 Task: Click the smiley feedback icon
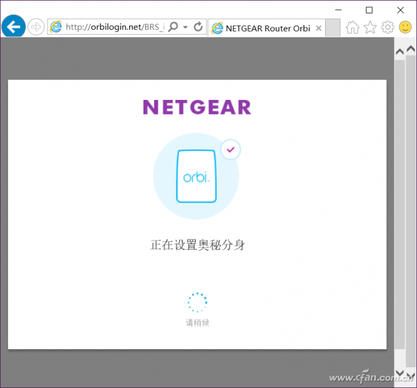click(x=405, y=27)
